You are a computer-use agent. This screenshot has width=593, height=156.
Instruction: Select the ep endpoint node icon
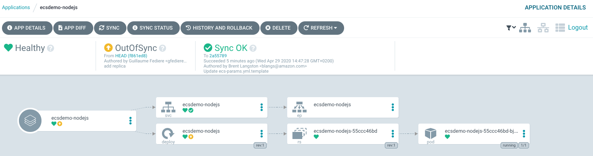pyautogui.click(x=300, y=107)
